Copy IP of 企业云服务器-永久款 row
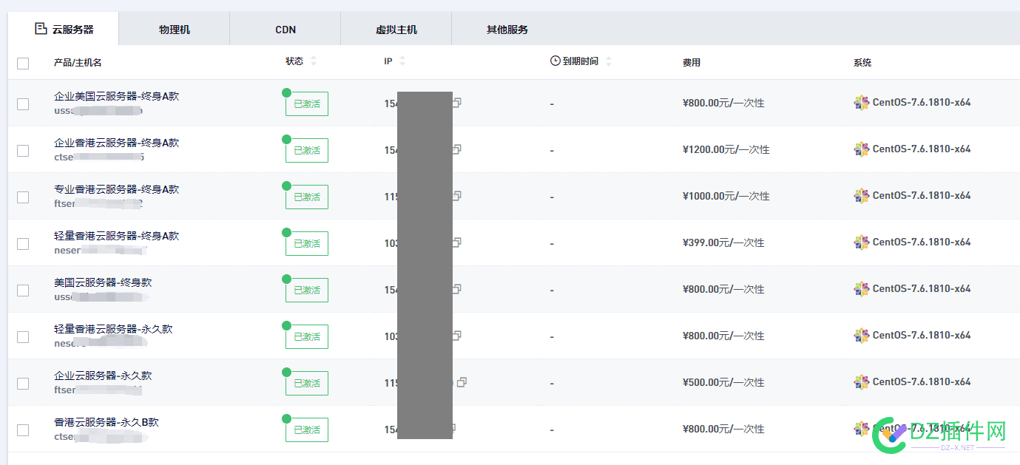 click(x=462, y=382)
